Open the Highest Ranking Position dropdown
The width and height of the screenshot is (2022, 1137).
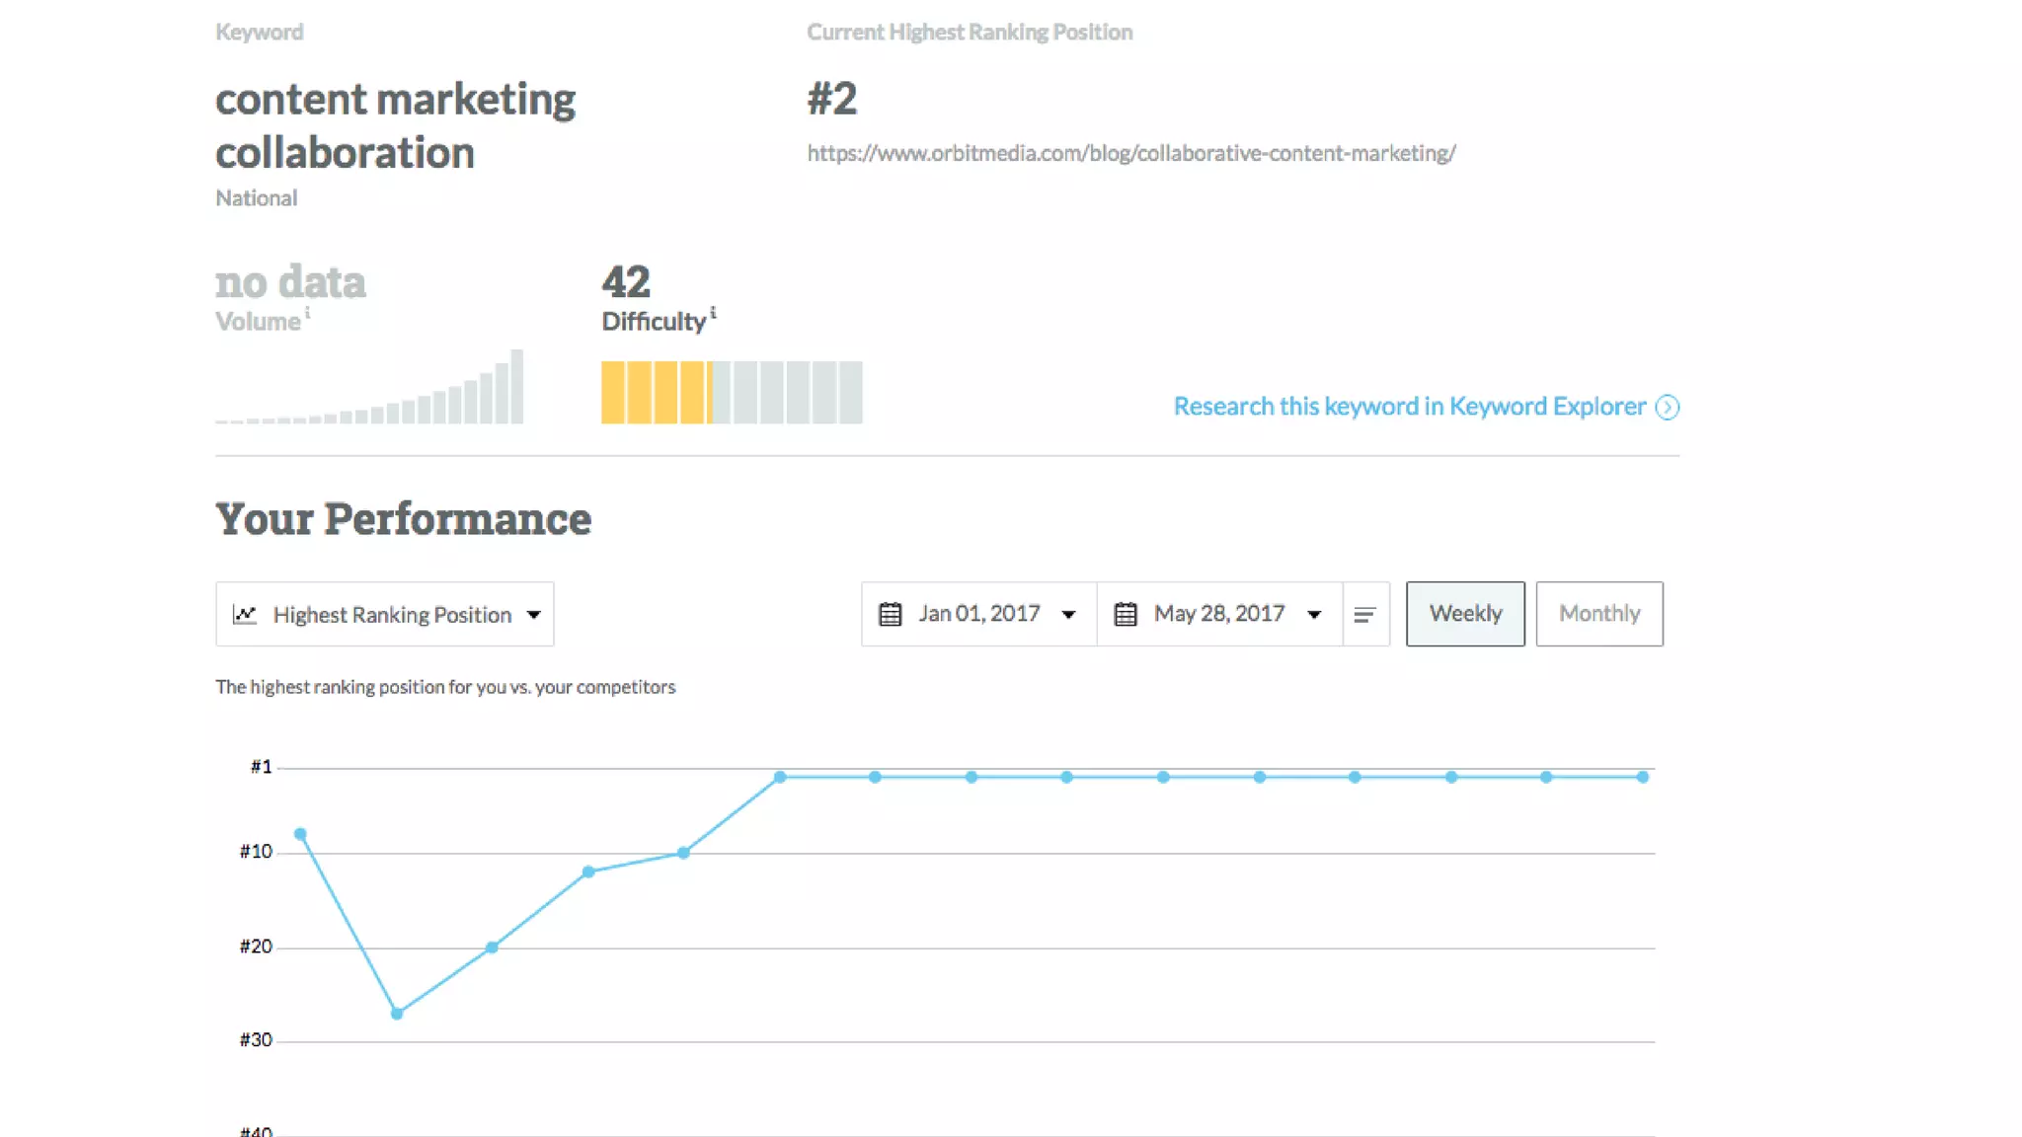coord(385,615)
